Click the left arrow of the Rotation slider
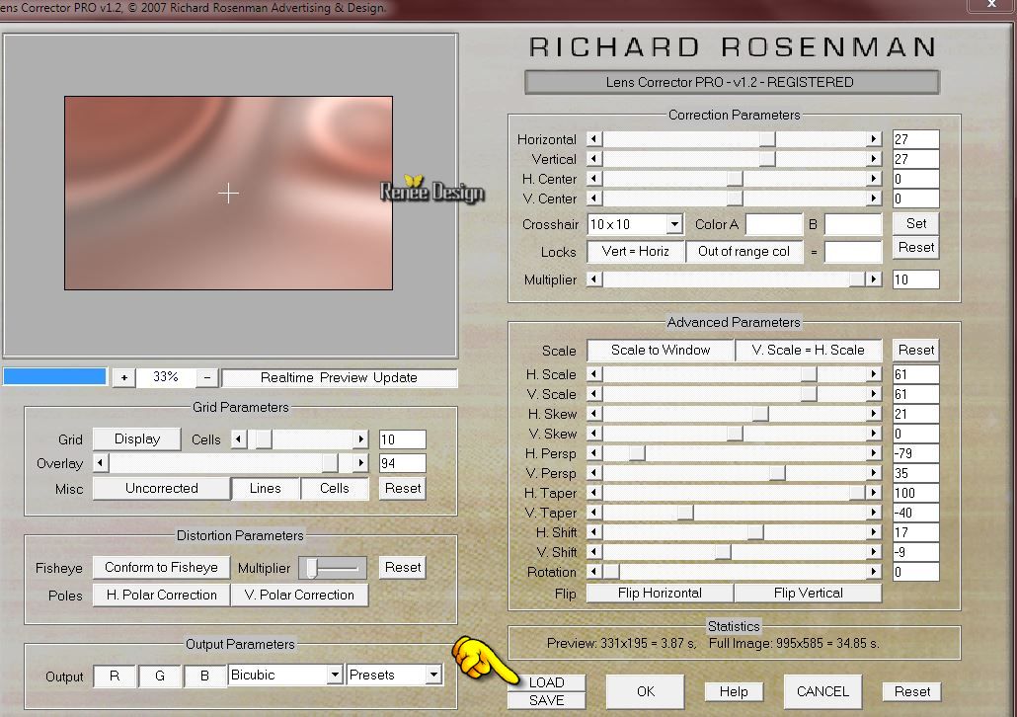 (594, 572)
